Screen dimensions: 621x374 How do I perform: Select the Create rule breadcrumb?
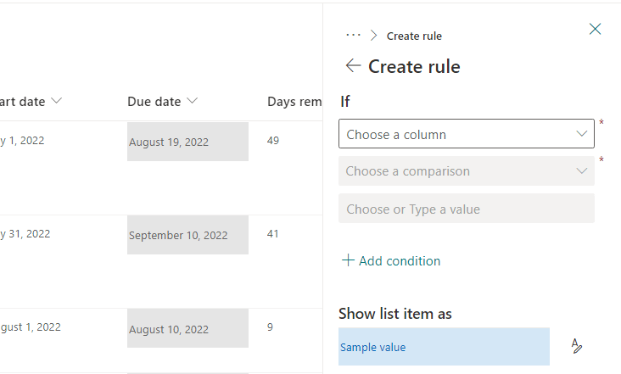click(414, 36)
